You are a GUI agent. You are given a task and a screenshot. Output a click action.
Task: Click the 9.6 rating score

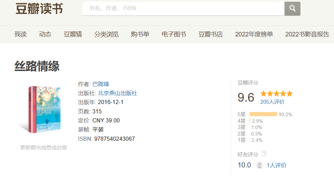246,97
